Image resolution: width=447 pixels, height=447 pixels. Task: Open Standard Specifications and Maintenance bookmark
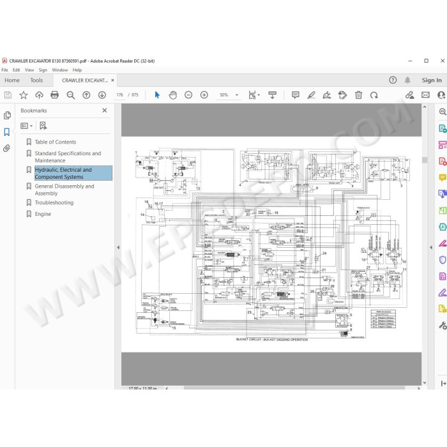pyautogui.click(x=68, y=157)
